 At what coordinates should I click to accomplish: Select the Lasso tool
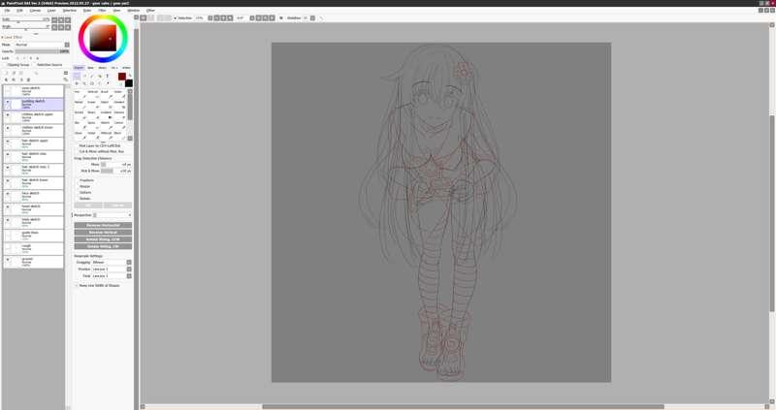point(84,77)
